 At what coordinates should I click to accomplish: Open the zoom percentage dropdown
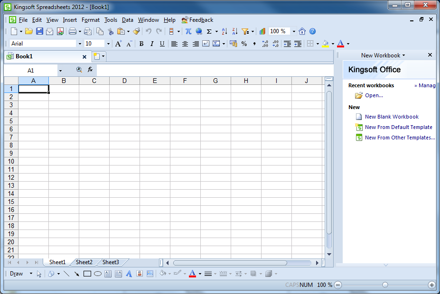(x=294, y=31)
